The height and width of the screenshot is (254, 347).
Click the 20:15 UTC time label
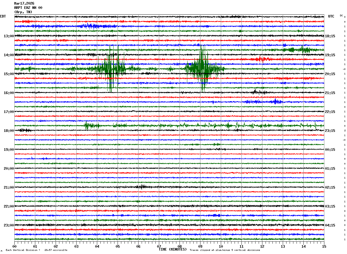(330, 74)
